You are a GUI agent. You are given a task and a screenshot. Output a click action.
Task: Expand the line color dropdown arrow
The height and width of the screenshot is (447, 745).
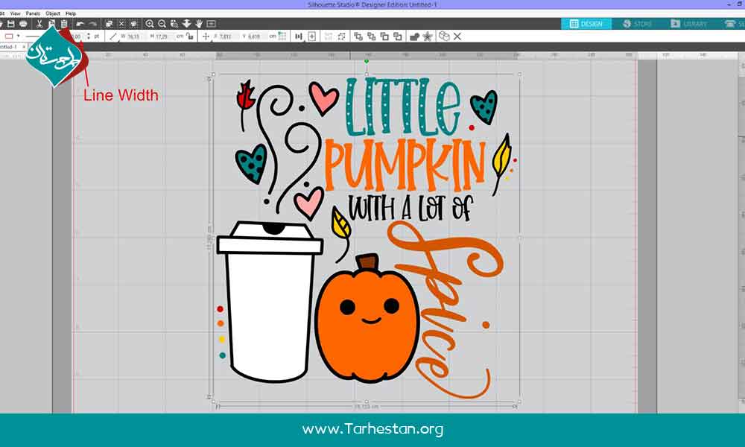point(19,36)
